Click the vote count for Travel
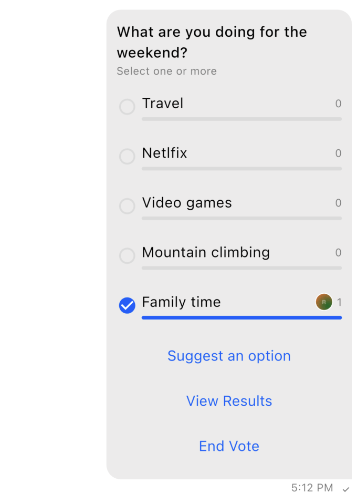The width and height of the screenshot is (357, 494). pyautogui.click(x=339, y=104)
